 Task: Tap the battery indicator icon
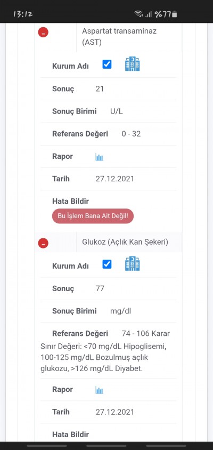click(x=174, y=14)
